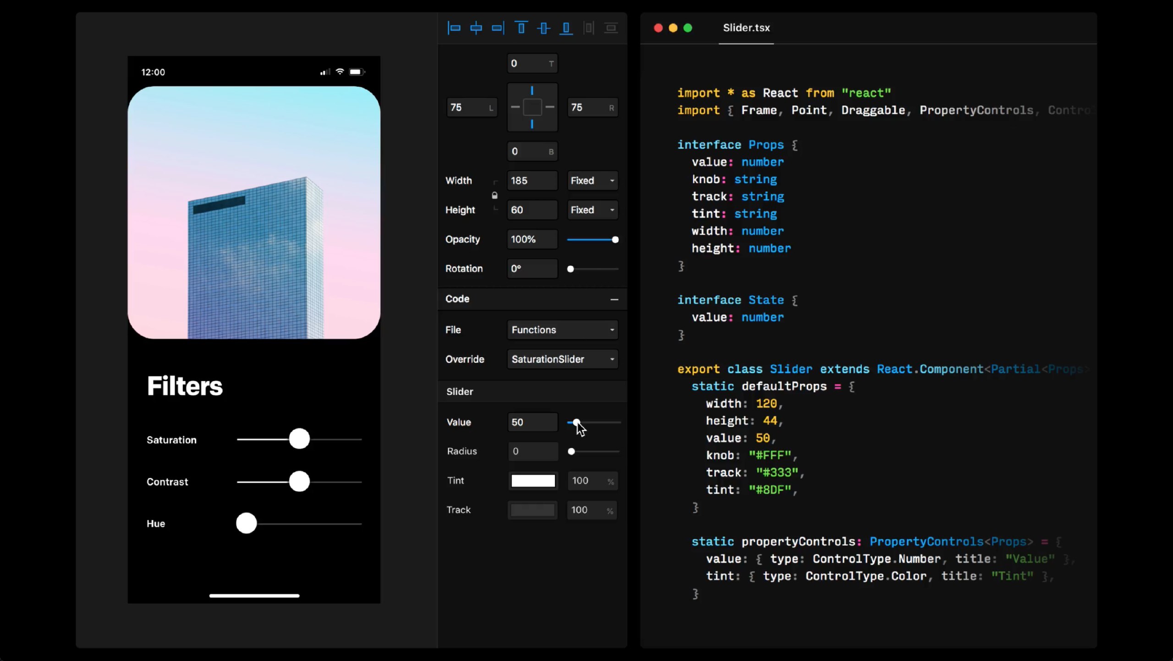Screen dimensions: 1173x661
Task: Toggle the bottom constraint pin
Action: [532, 124]
